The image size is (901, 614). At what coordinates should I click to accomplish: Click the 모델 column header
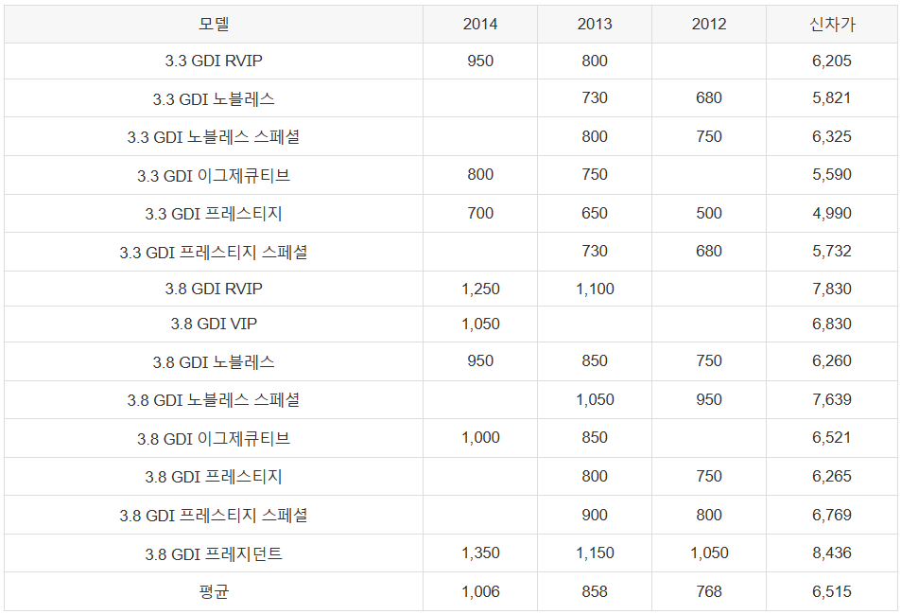213,25
